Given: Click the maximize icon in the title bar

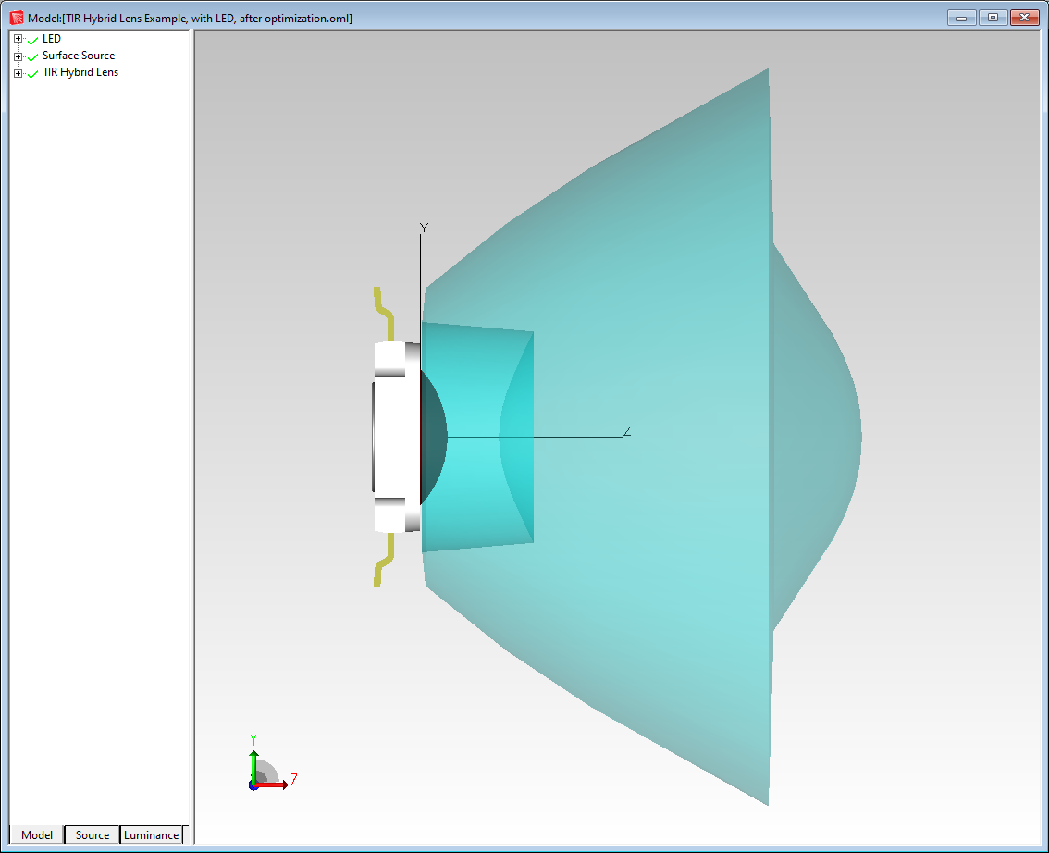Looking at the screenshot, I should tap(993, 17).
